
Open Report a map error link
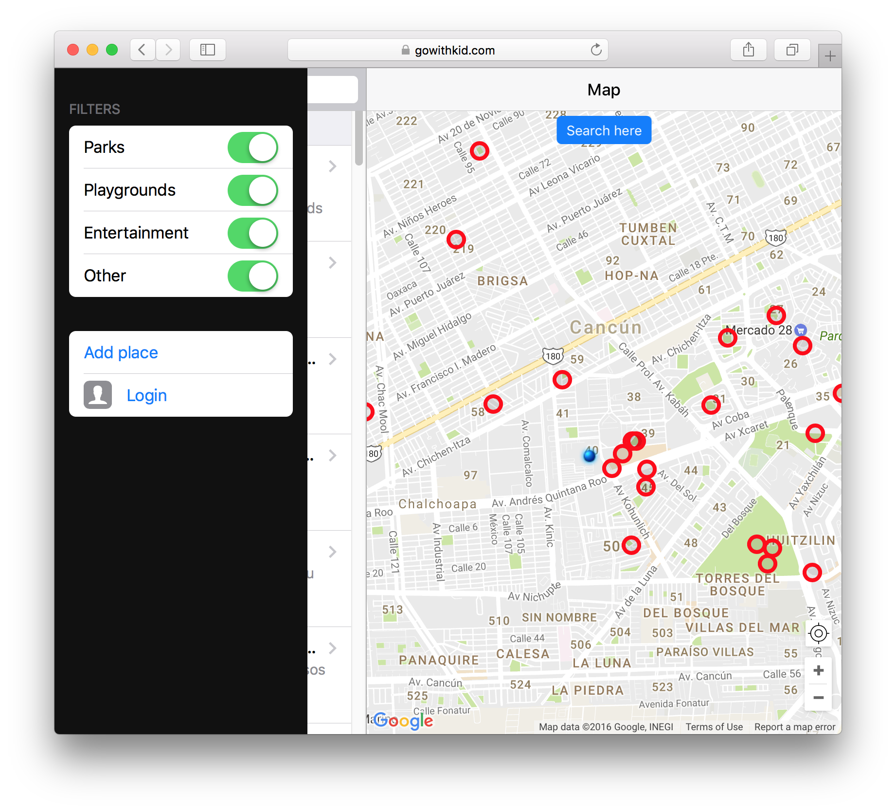click(795, 727)
